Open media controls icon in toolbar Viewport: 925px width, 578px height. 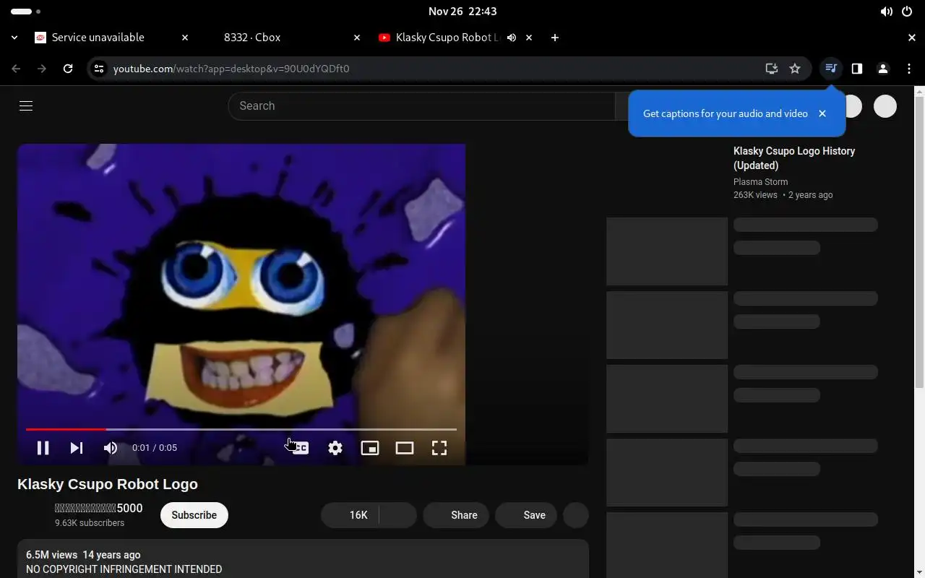coord(831,69)
